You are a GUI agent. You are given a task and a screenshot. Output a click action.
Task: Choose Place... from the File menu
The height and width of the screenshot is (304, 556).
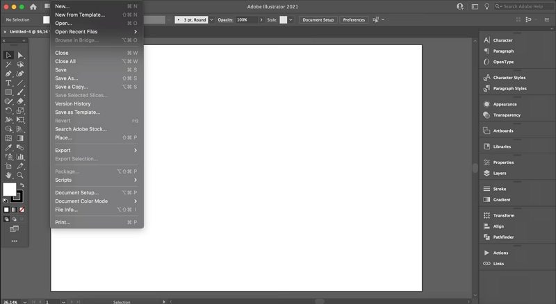tap(64, 137)
